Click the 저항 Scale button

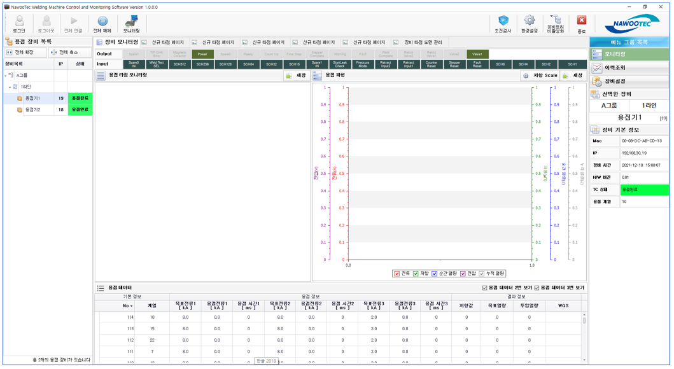point(540,76)
